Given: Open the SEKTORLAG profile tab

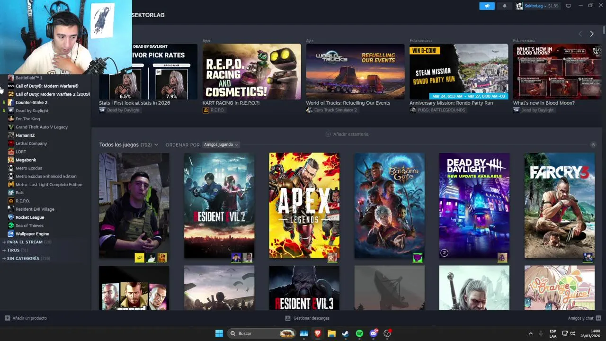Looking at the screenshot, I should coord(148,15).
